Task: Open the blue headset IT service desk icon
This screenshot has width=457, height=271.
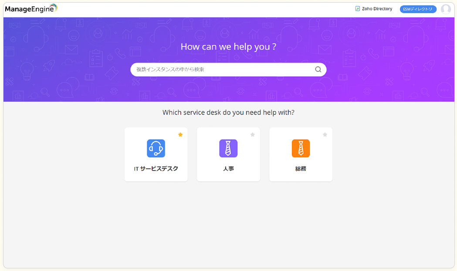Action: point(156,148)
